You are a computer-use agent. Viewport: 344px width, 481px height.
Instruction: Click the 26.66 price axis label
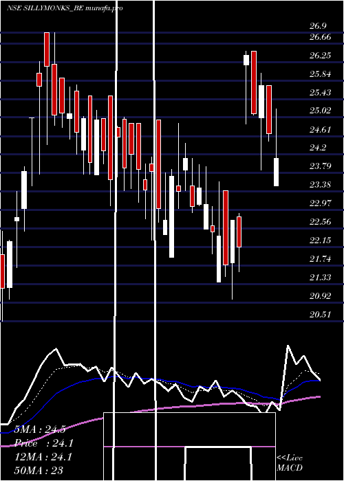point(320,37)
